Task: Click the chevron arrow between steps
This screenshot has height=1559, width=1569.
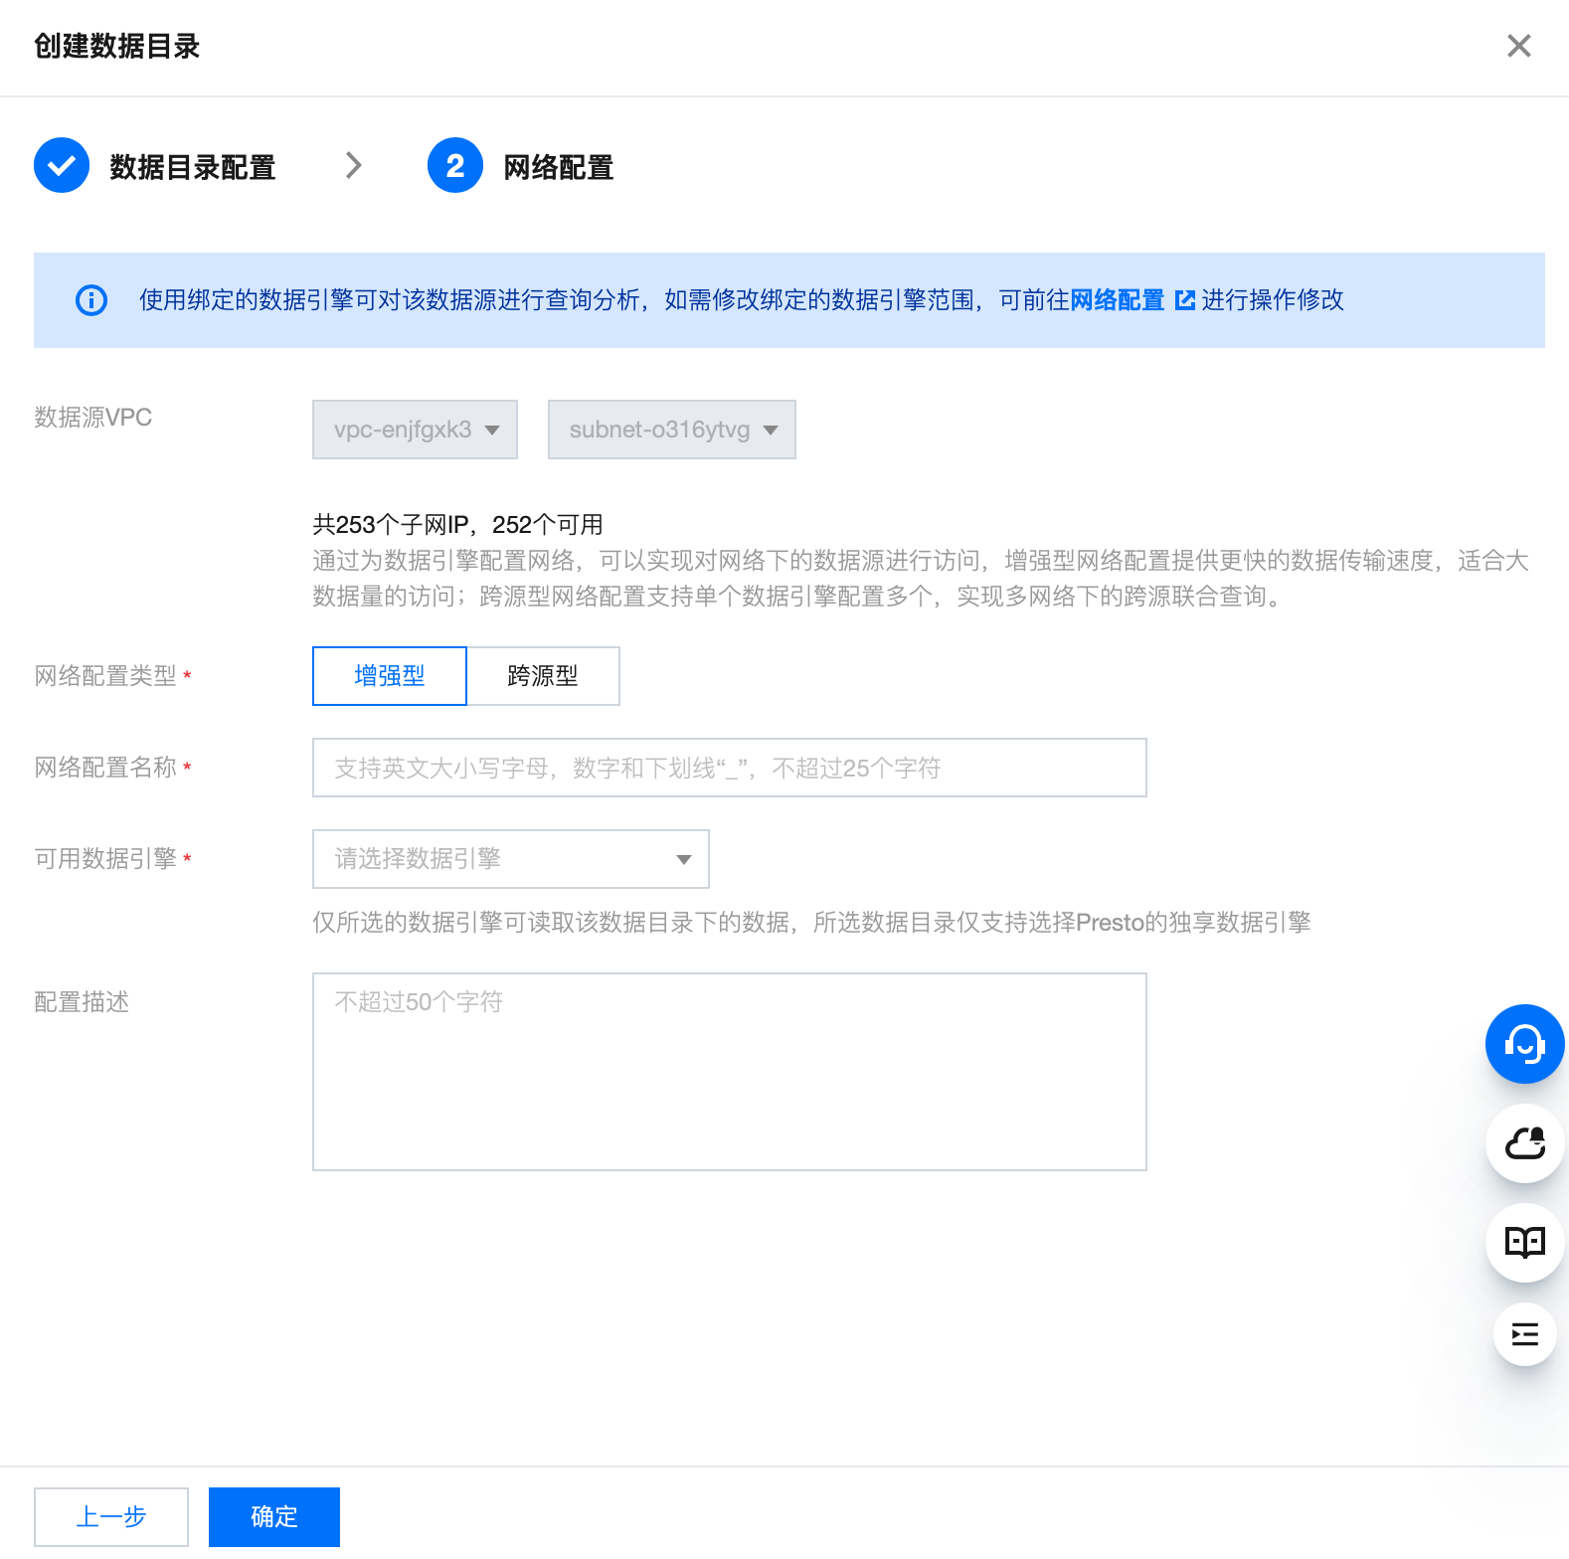Action: [353, 165]
